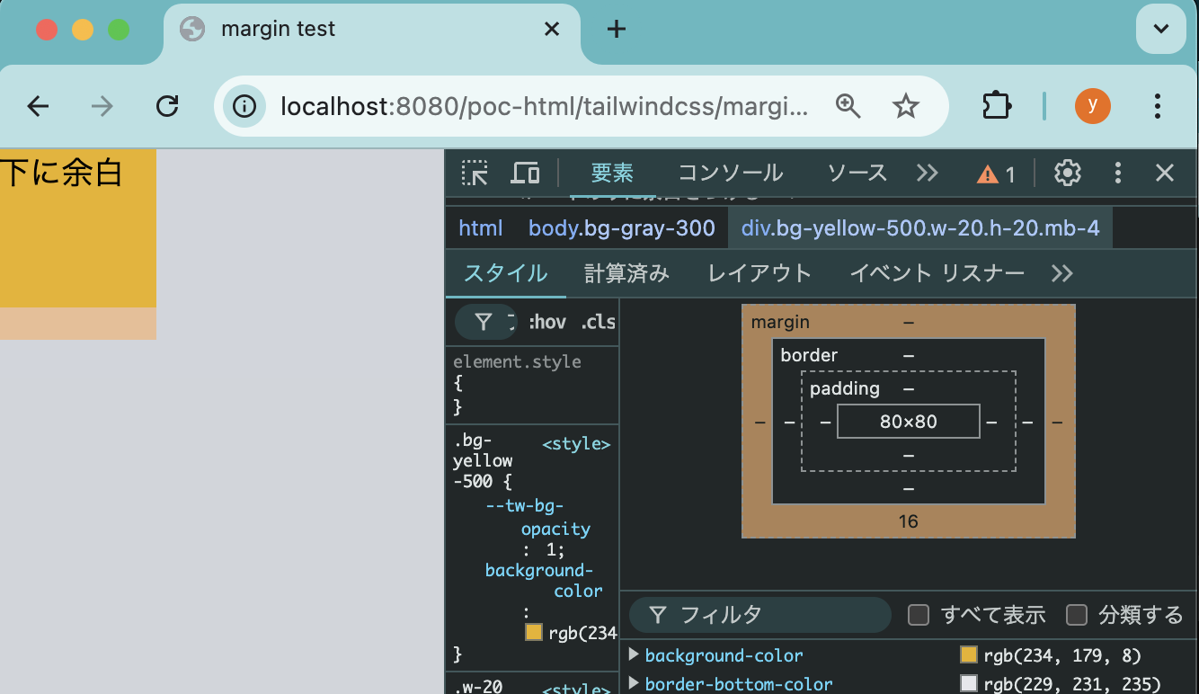Click the .cls add-class button
1199x694 pixels.
(x=598, y=321)
